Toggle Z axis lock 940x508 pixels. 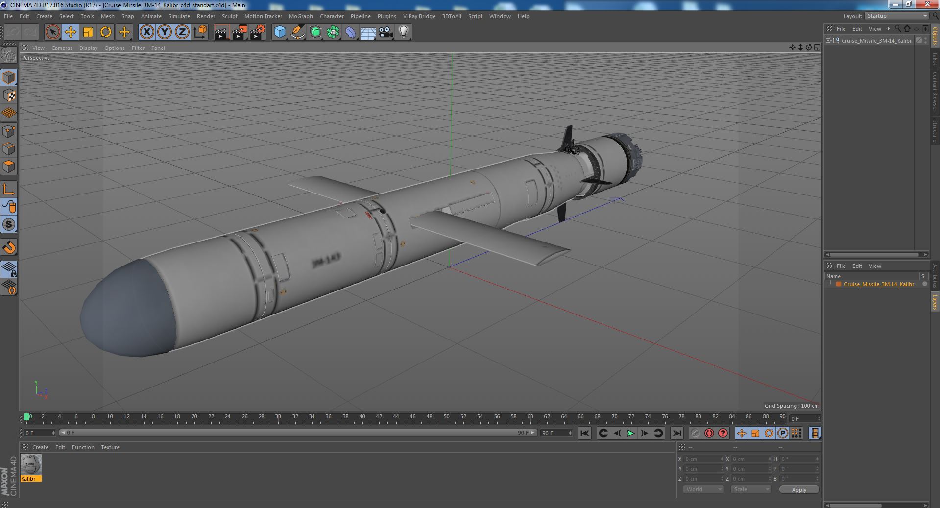[x=182, y=32]
